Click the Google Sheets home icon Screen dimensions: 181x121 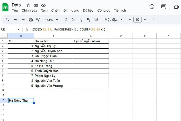[6, 7]
